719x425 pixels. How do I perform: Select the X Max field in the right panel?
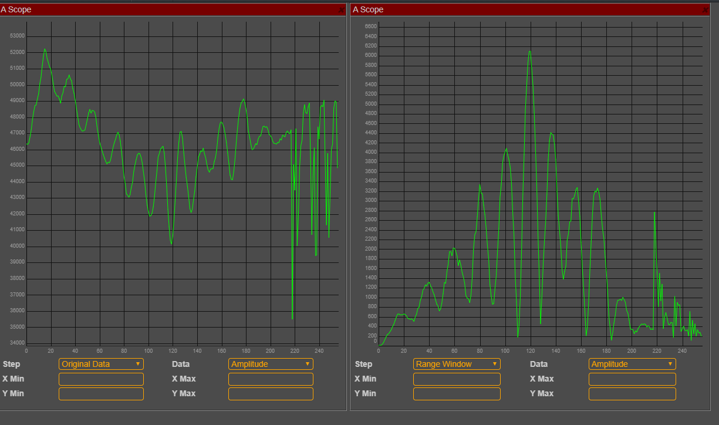[632, 379]
